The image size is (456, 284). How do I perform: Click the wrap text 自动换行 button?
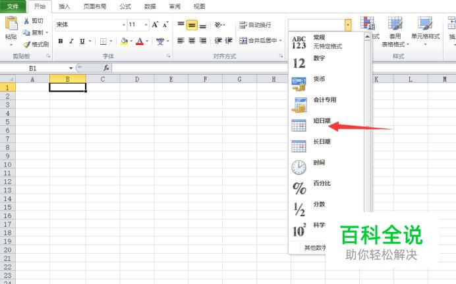[255, 25]
